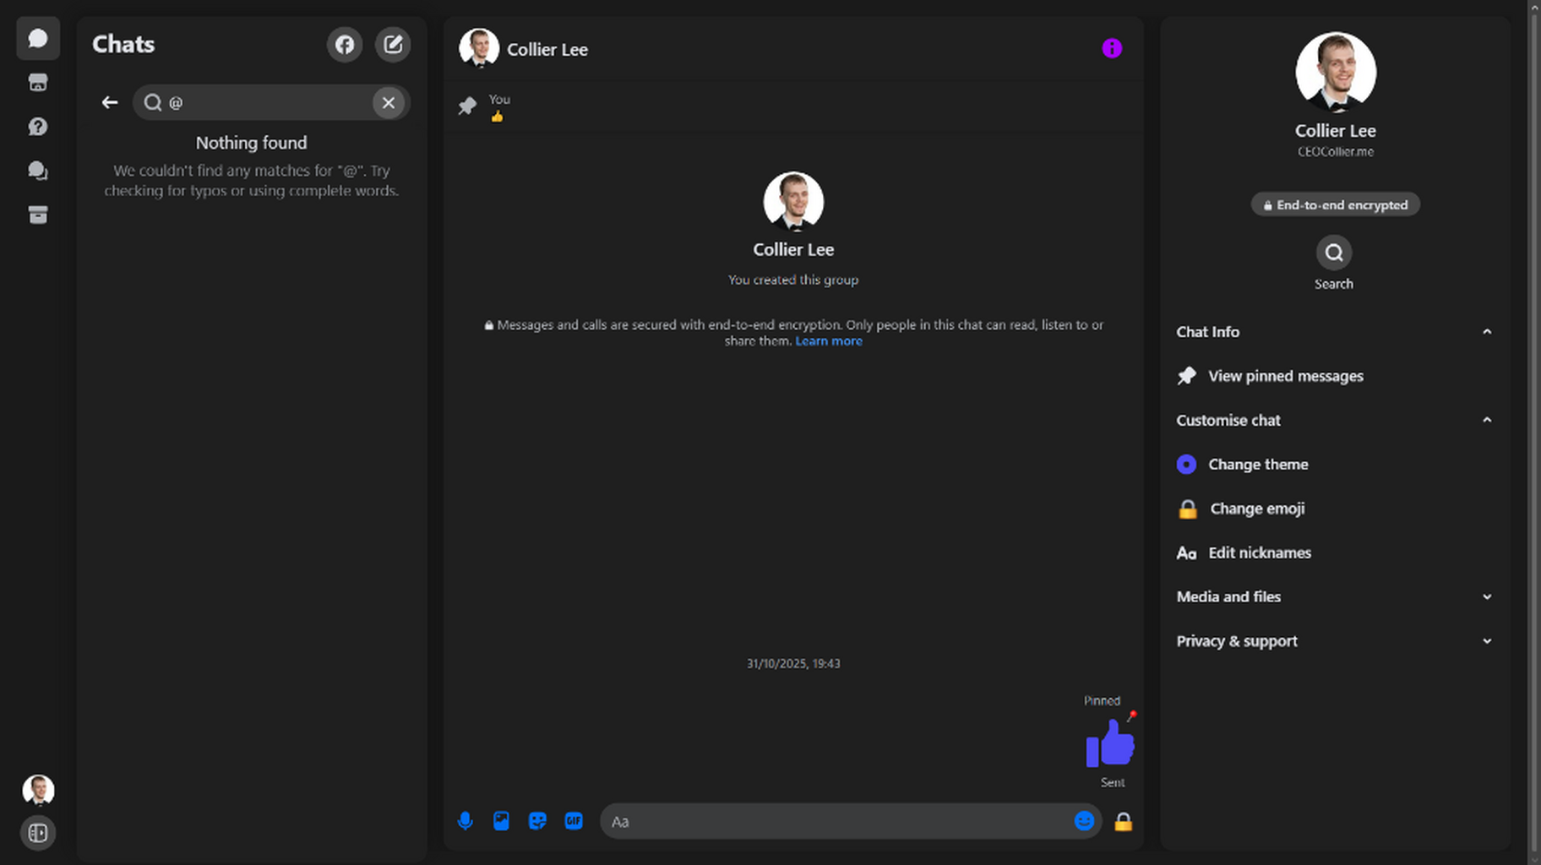The height and width of the screenshot is (865, 1541).
Task: Open Marketplace icon in sidebar
Action: tap(38, 82)
